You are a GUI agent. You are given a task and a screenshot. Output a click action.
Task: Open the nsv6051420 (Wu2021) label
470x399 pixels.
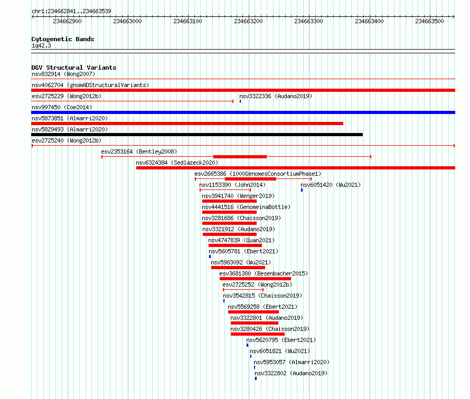[331, 185]
